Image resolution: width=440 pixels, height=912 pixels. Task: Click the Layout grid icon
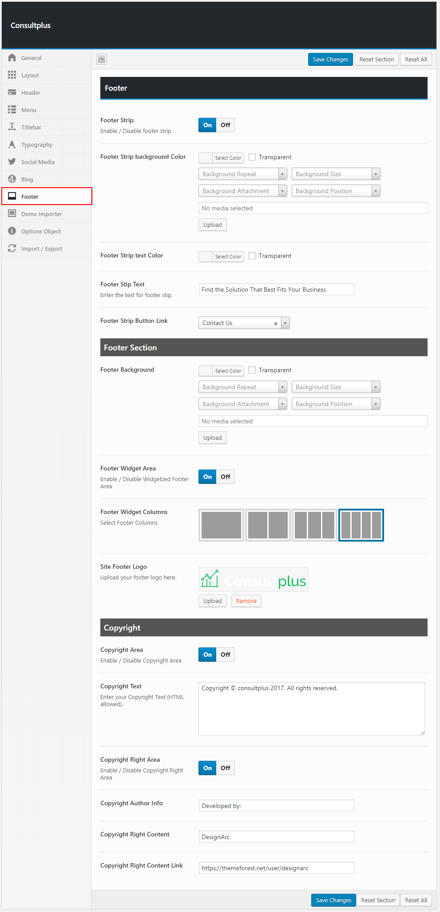click(12, 75)
